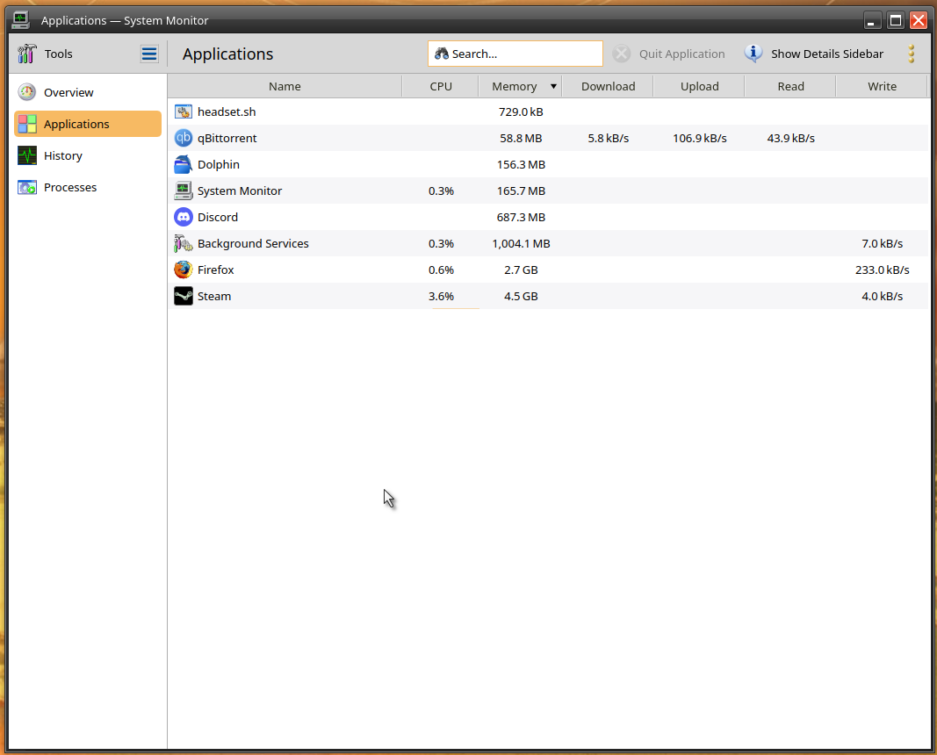Click the headset.sh script icon
Viewport: 937px width, 755px height.
(184, 111)
